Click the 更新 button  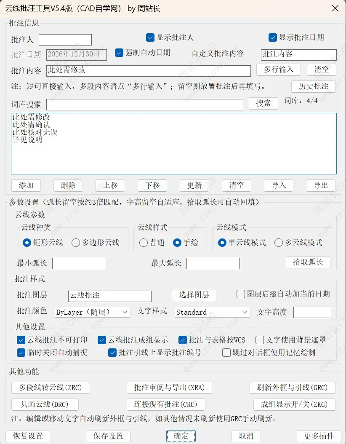point(194,185)
